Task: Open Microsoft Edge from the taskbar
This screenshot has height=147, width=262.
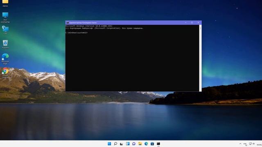Action: 146,144
